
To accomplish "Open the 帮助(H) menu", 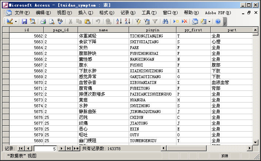I will pos(191,13).
